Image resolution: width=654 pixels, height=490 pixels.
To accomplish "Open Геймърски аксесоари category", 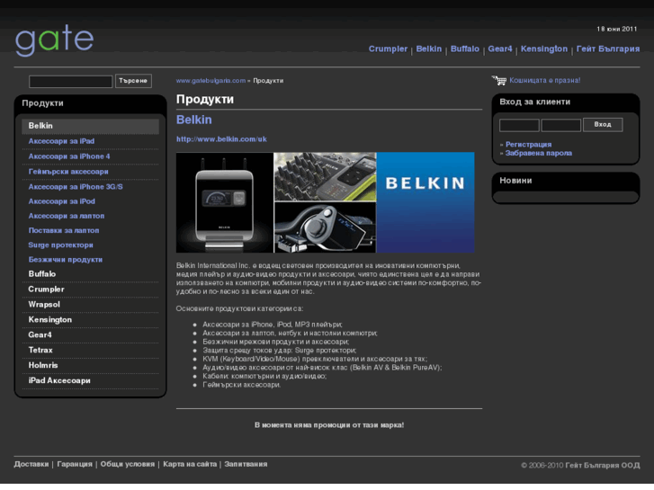I will (x=68, y=172).
